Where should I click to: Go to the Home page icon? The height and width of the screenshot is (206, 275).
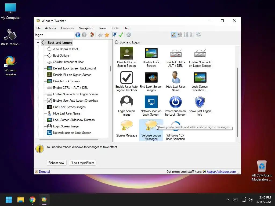92,35
